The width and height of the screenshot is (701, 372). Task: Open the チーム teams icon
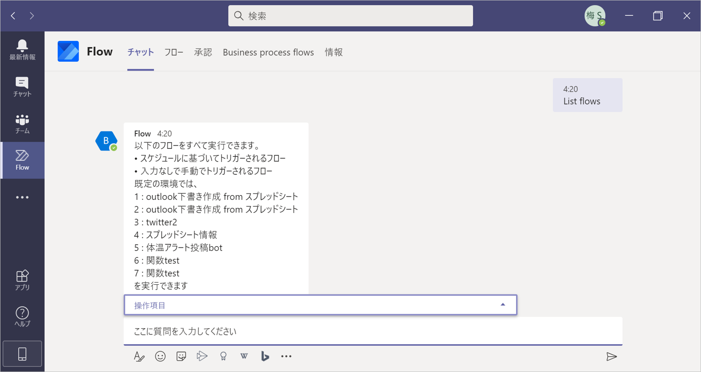22,124
